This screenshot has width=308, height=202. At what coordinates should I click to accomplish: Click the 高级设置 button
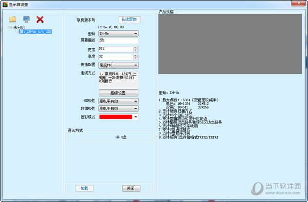pos(118,93)
